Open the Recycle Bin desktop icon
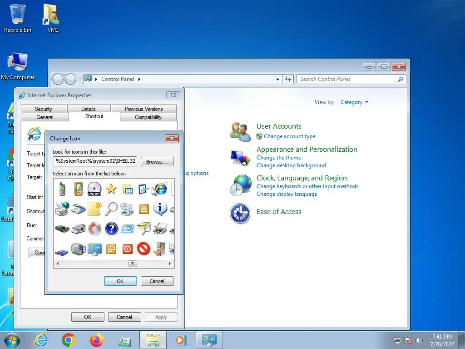 pos(18,18)
